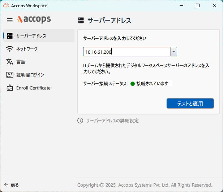Click the server address input field
Viewport: 223px width, 192px height.
pyautogui.click(x=127, y=52)
